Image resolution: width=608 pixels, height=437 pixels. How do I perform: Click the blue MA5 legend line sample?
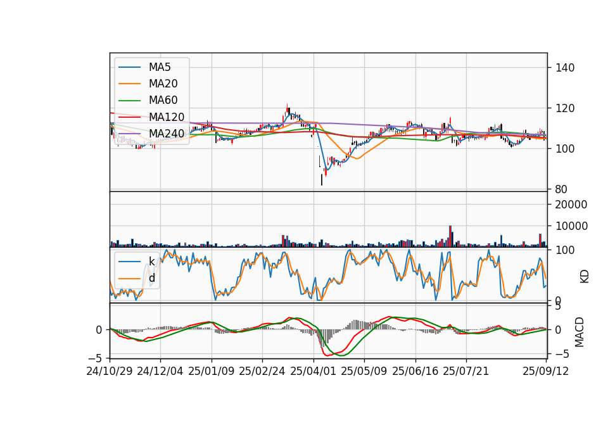click(129, 67)
